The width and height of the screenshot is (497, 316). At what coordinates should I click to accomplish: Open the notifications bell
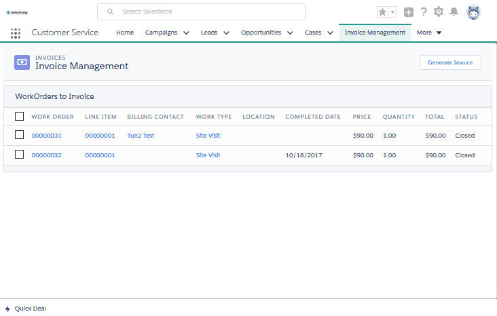click(454, 12)
